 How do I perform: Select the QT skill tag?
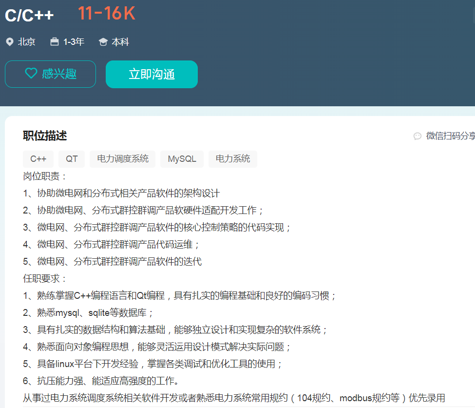click(72, 159)
